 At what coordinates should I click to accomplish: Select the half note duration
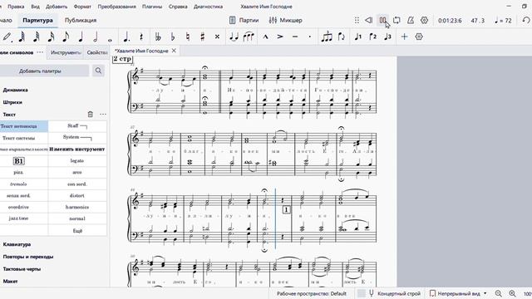click(96, 37)
